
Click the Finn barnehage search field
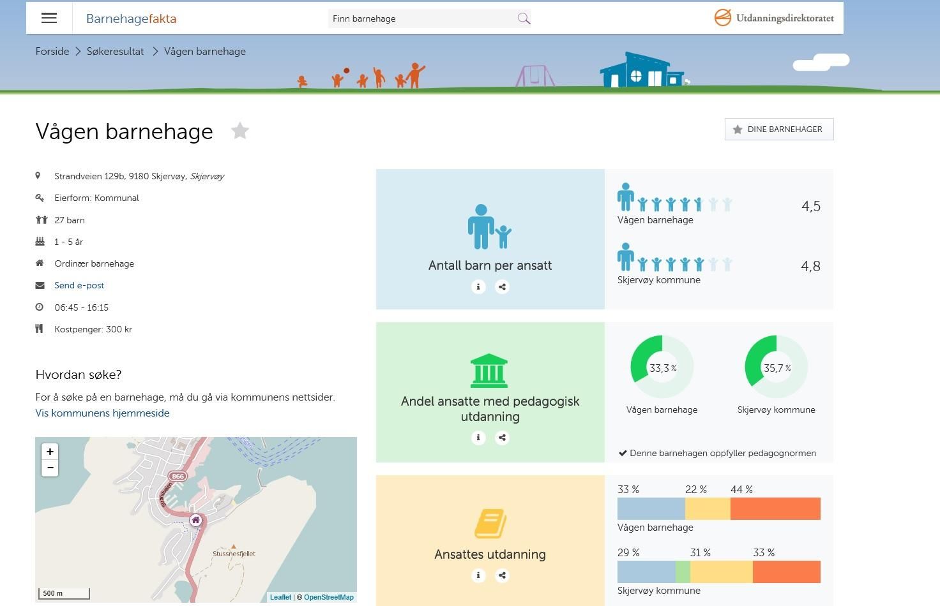pyautogui.click(x=421, y=18)
